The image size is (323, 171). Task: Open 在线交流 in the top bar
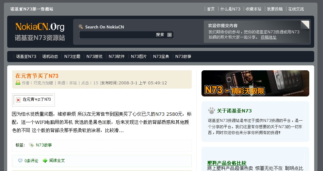click(x=296, y=9)
